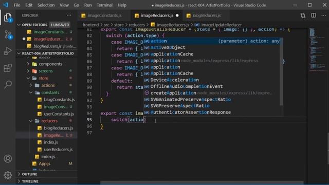The image size is (329, 185).
Task: Choose the 'action' parameter suggestion
Action: coord(212,41)
